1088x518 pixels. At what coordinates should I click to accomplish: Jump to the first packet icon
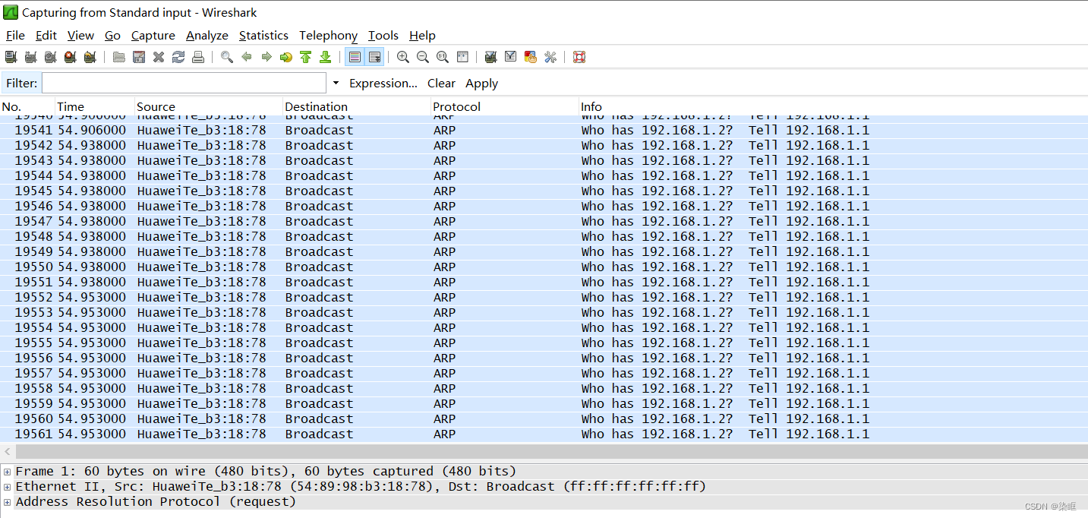click(306, 57)
